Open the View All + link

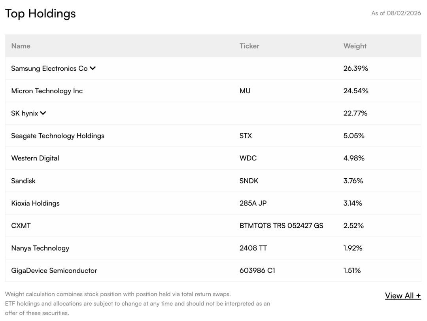pyautogui.click(x=403, y=296)
